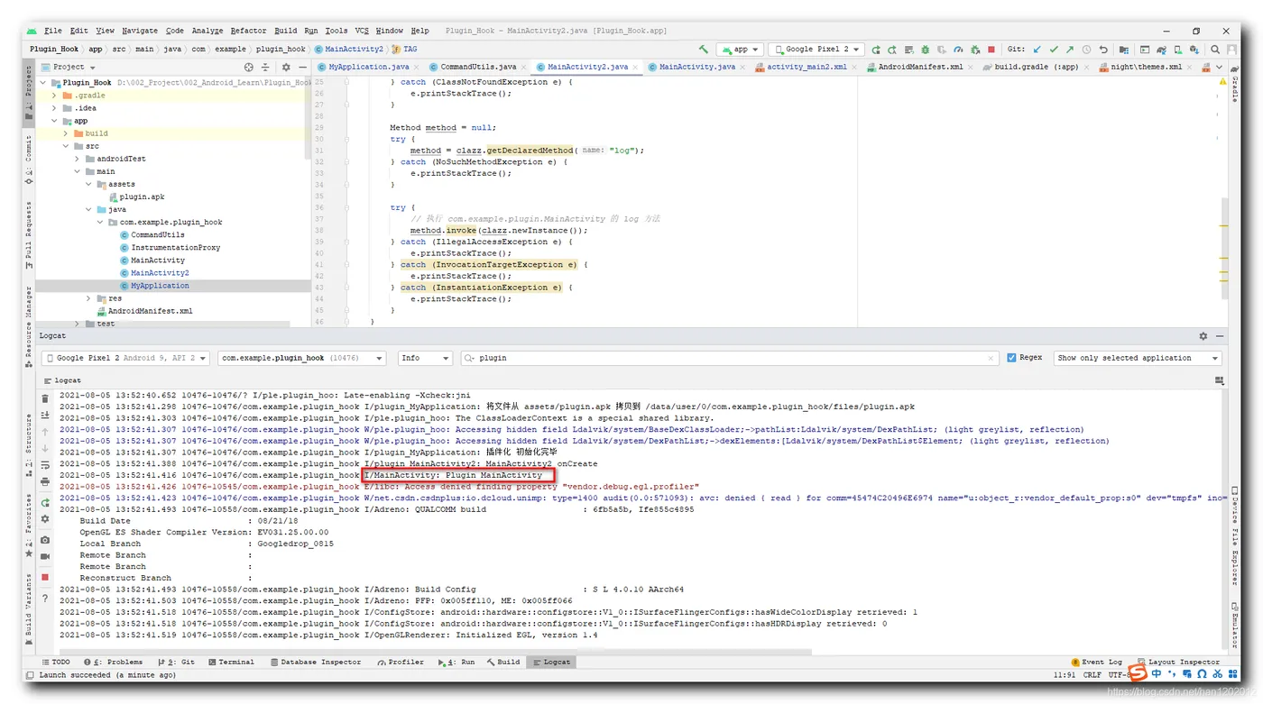Viewport: 1263px width, 704px height.
Task: Open the Navigate menu
Action: (x=140, y=31)
